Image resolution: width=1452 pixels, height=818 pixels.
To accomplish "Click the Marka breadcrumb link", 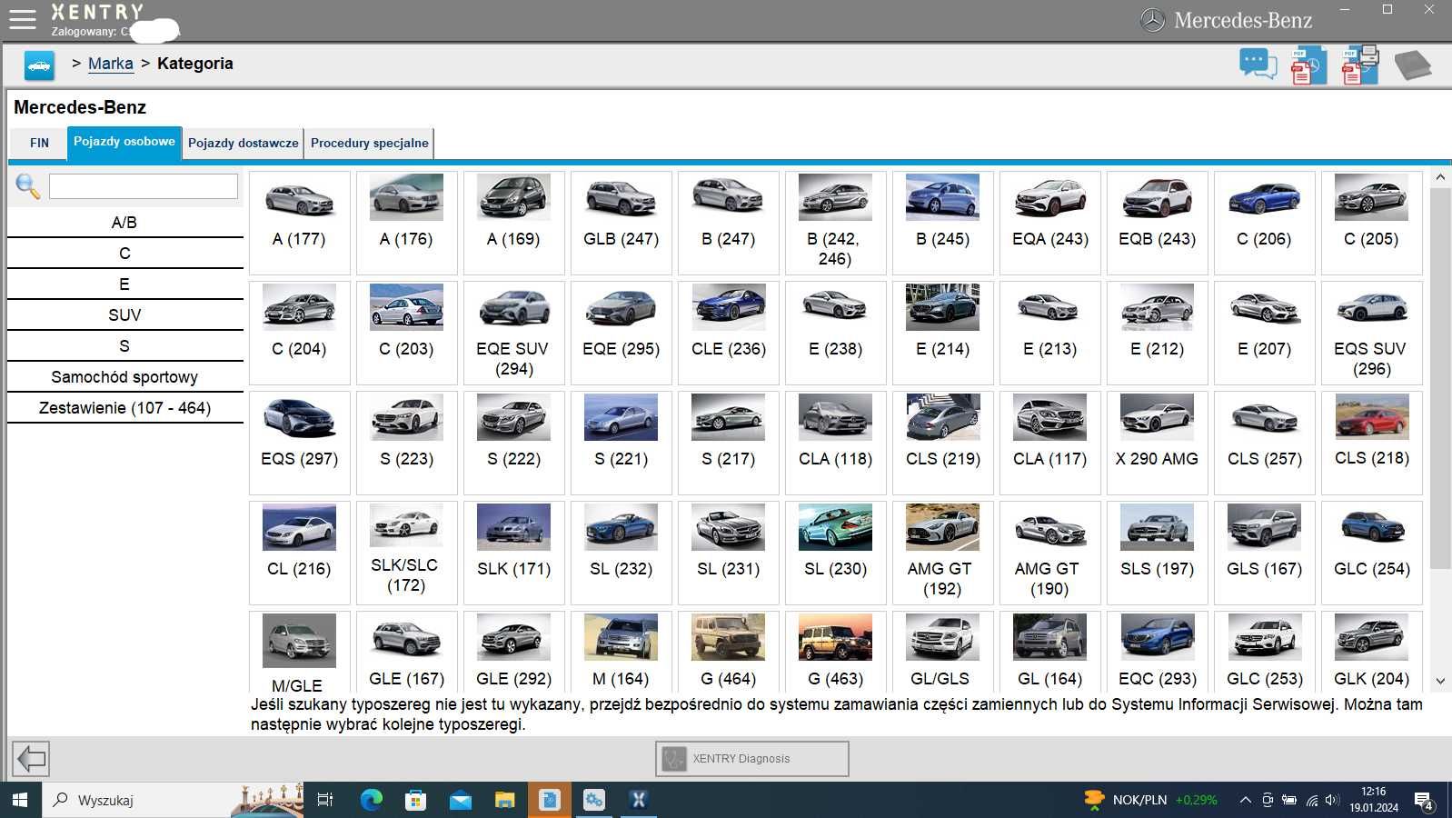I will point(111,64).
